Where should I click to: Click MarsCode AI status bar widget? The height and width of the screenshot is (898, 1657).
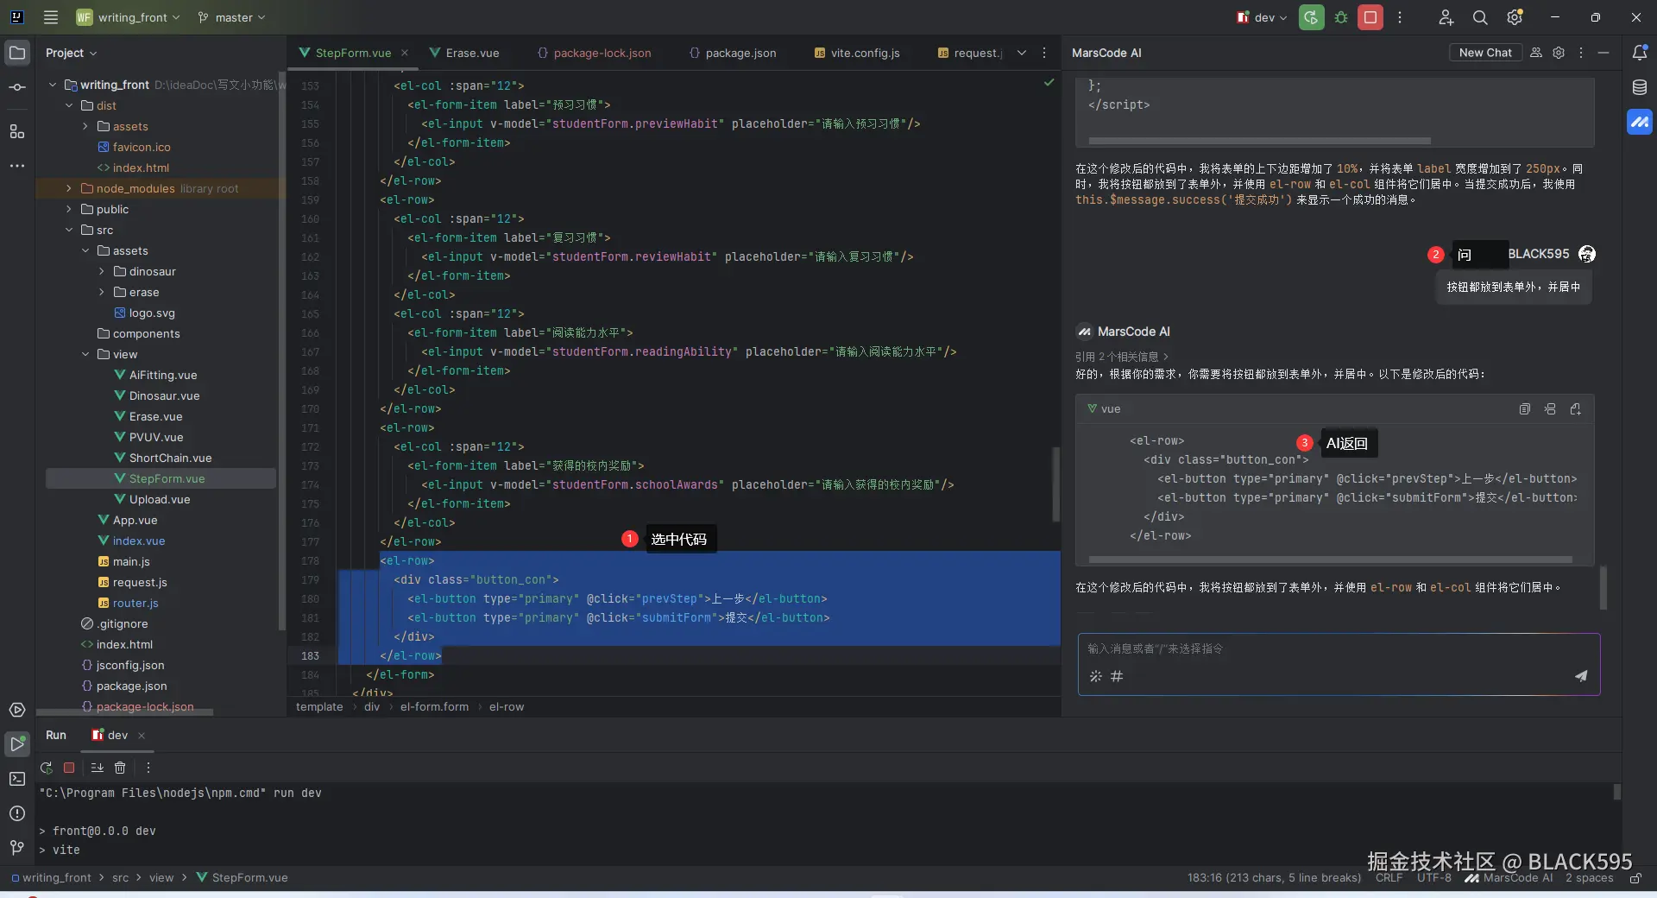pyautogui.click(x=1509, y=878)
